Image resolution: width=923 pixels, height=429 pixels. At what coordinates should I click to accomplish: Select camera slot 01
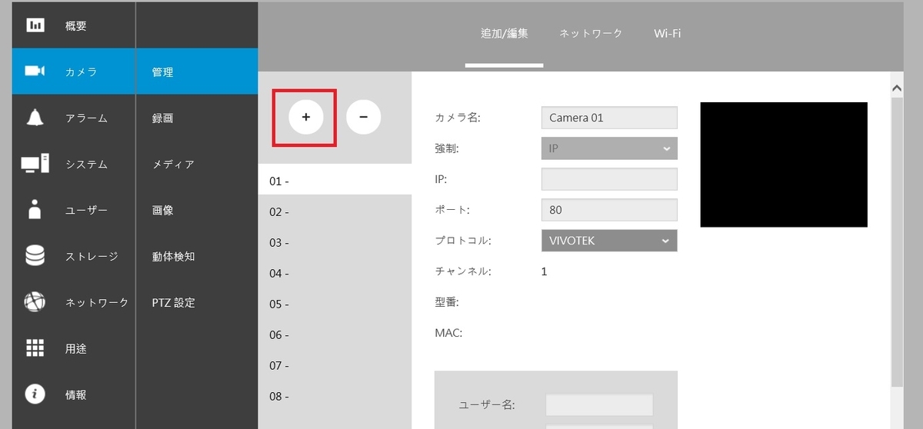tap(335, 181)
